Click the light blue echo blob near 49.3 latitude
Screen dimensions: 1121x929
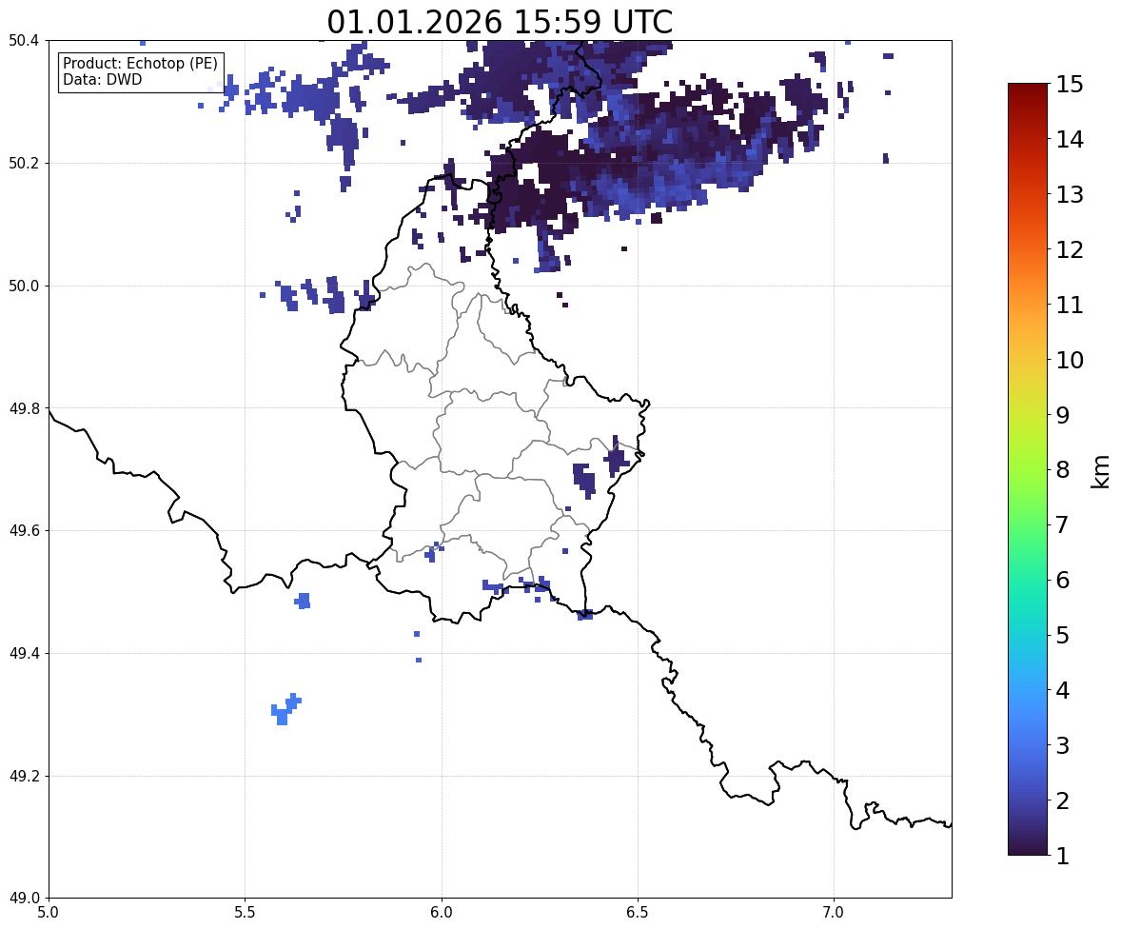coord(285,709)
